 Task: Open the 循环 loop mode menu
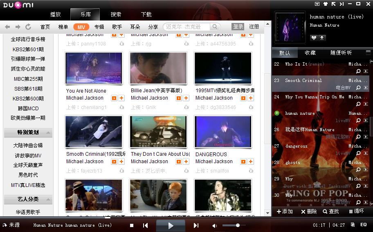pos(356,211)
